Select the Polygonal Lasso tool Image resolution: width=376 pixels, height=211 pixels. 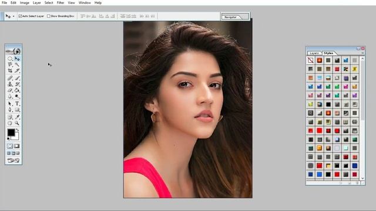[10, 64]
